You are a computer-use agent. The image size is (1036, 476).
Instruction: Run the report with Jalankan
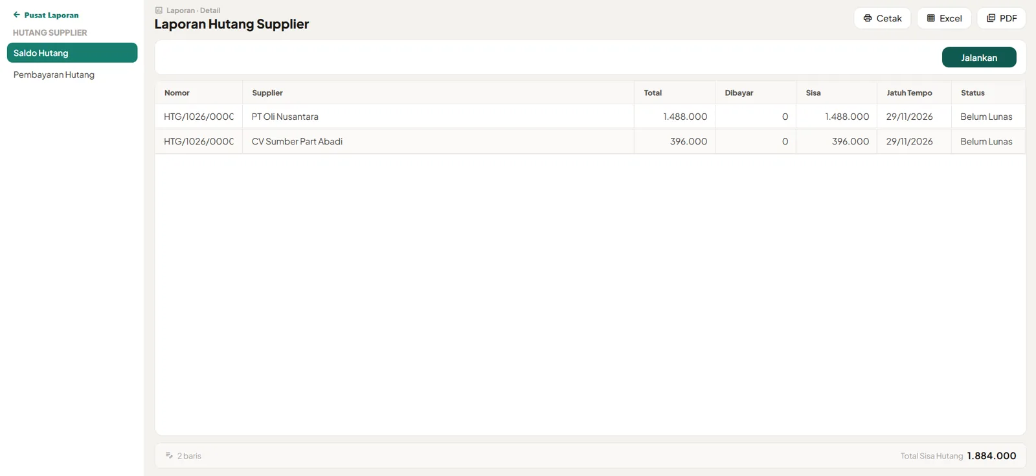(x=978, y=58)
